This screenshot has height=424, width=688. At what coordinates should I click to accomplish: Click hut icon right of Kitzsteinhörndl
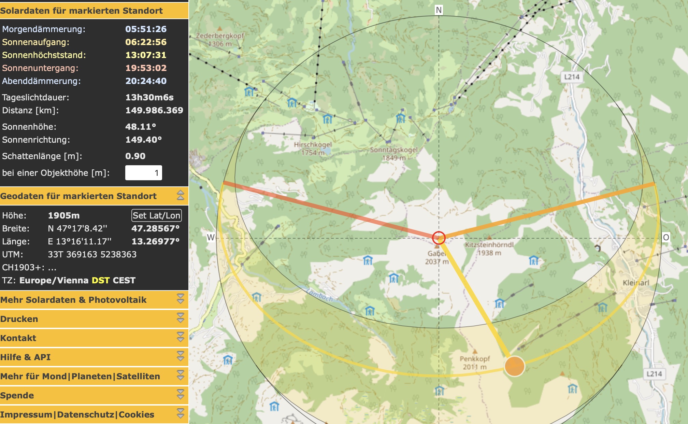[x=533, y=261]
